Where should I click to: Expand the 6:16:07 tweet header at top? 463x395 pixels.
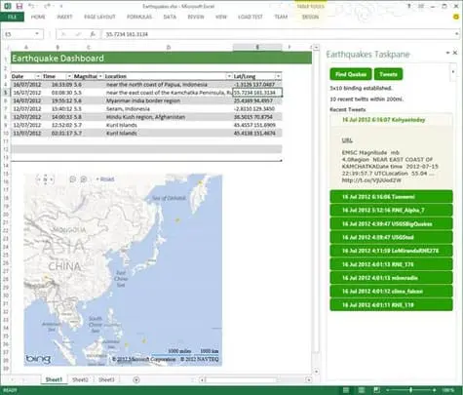(x=391, y=120)
